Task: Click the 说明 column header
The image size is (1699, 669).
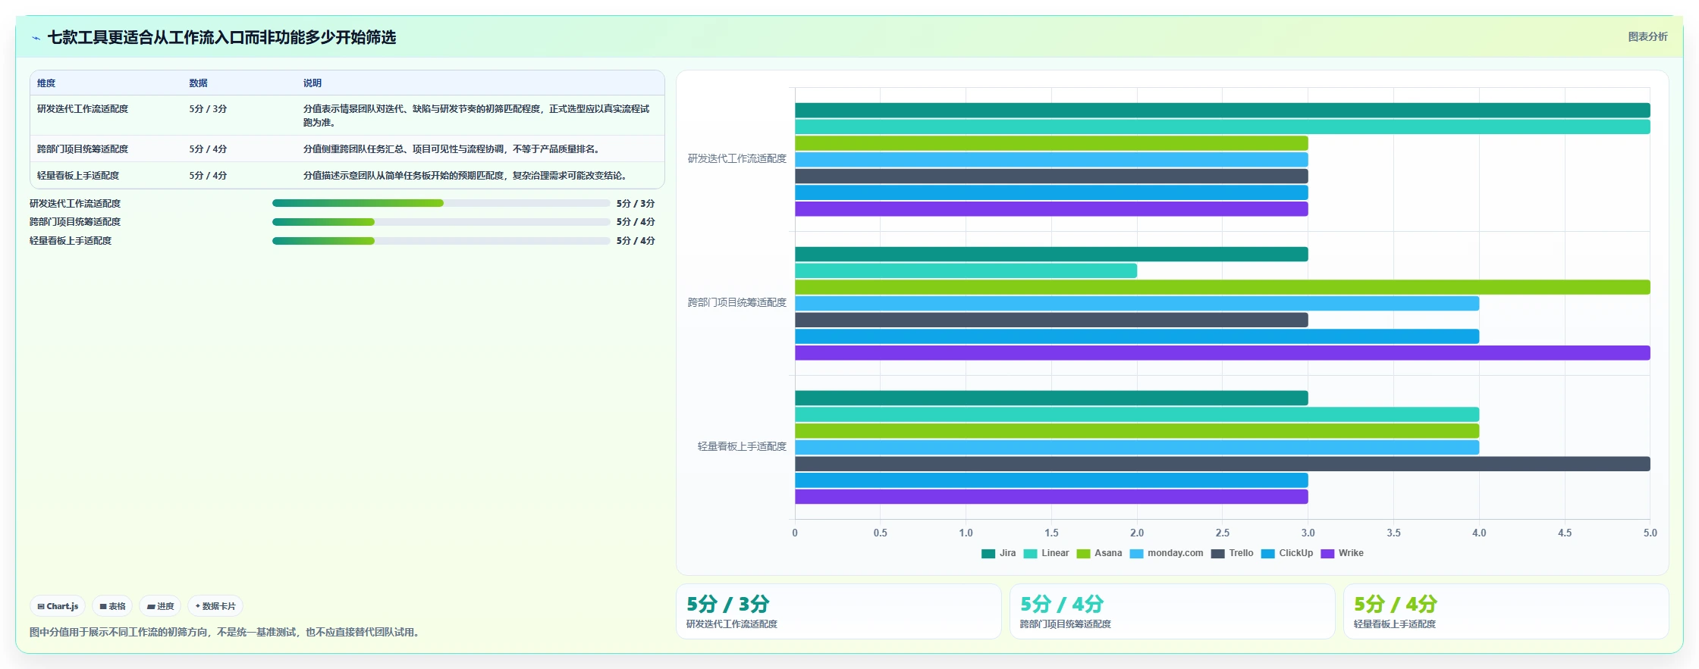Action: pyautogui.click(x=312, y=83)
